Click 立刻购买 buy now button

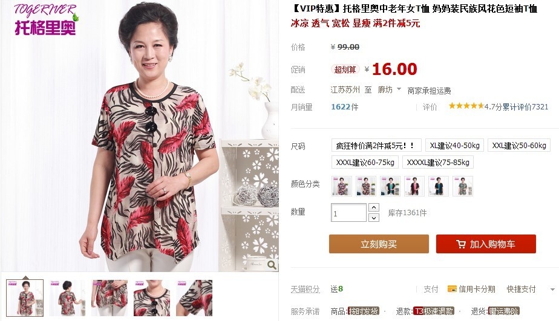tap(379, 244)
